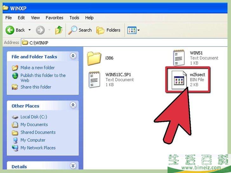Viewport: 231px width, 173px height.
Task: Select the w2ksect BIN file icon
Action: tap(179, 80)
